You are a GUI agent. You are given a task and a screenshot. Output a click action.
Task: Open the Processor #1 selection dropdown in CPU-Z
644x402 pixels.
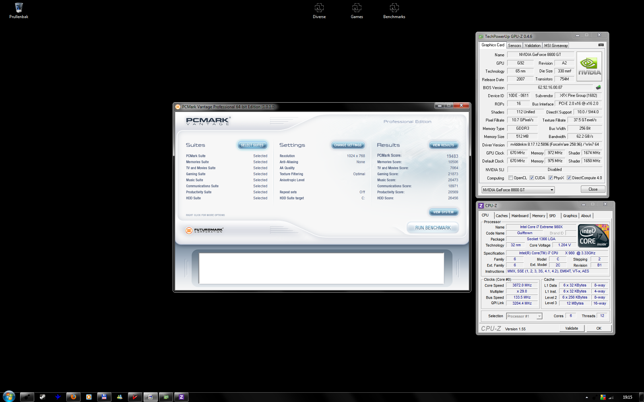pyautogui.click(x=524, y=316)
